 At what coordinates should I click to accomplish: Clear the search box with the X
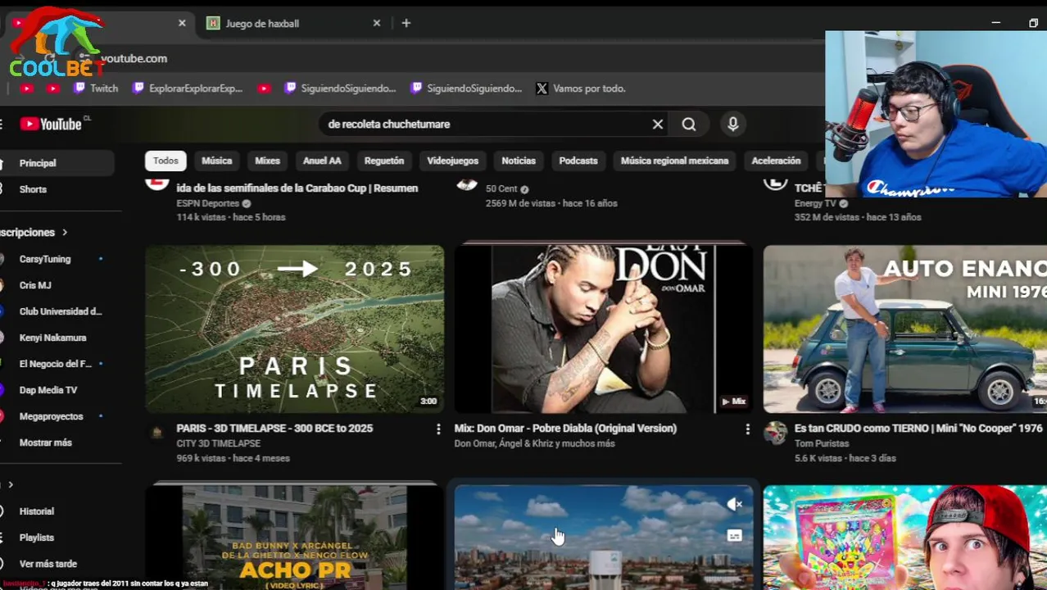point(657,124)
